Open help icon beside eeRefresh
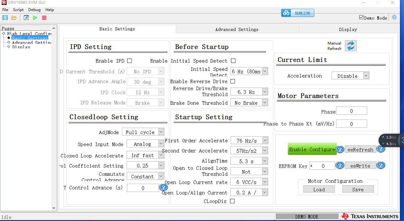The image size is (404, 221). 381,149
